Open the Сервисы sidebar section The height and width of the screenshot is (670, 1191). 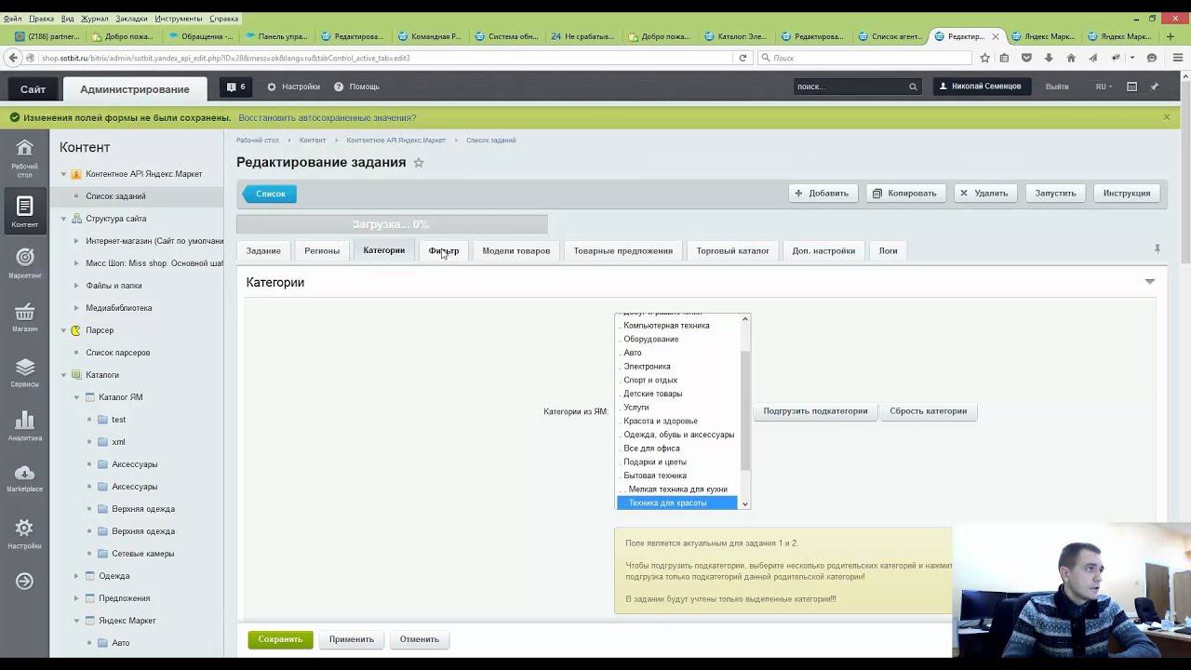pos(25,372)
